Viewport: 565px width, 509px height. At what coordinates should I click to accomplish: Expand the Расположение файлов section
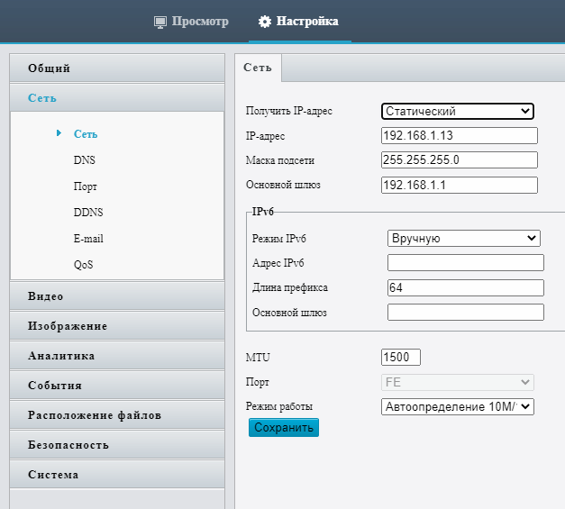(117, 415)
